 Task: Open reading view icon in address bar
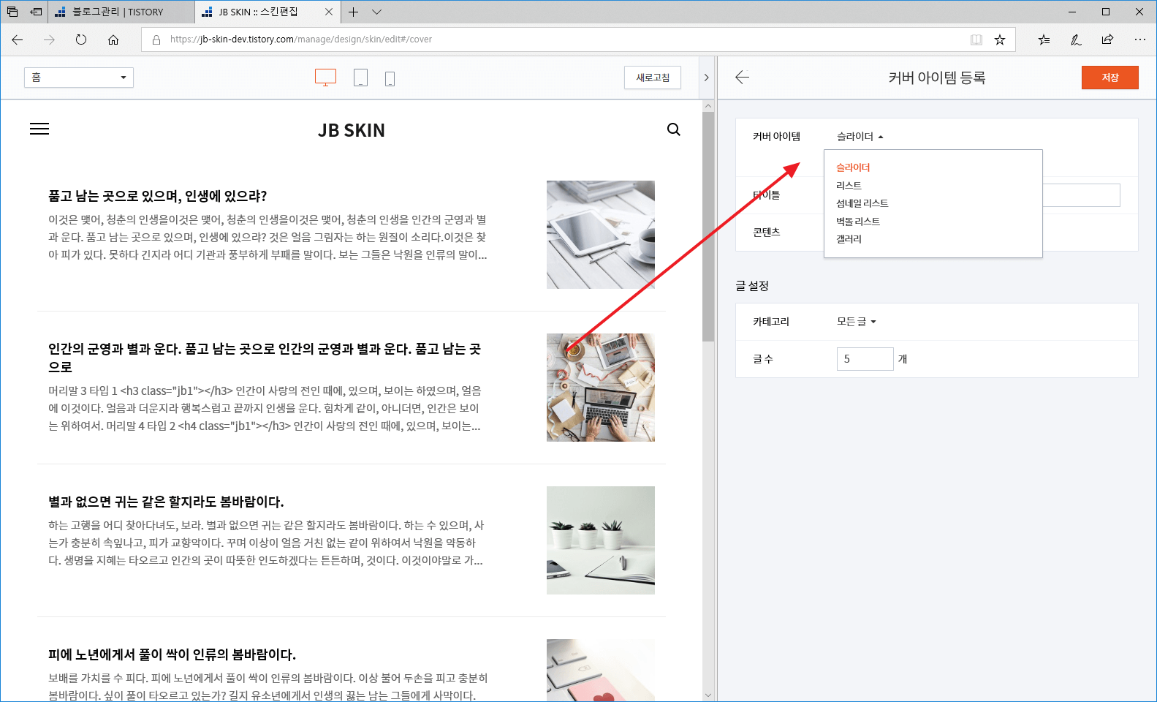click(x=976, y=39)
